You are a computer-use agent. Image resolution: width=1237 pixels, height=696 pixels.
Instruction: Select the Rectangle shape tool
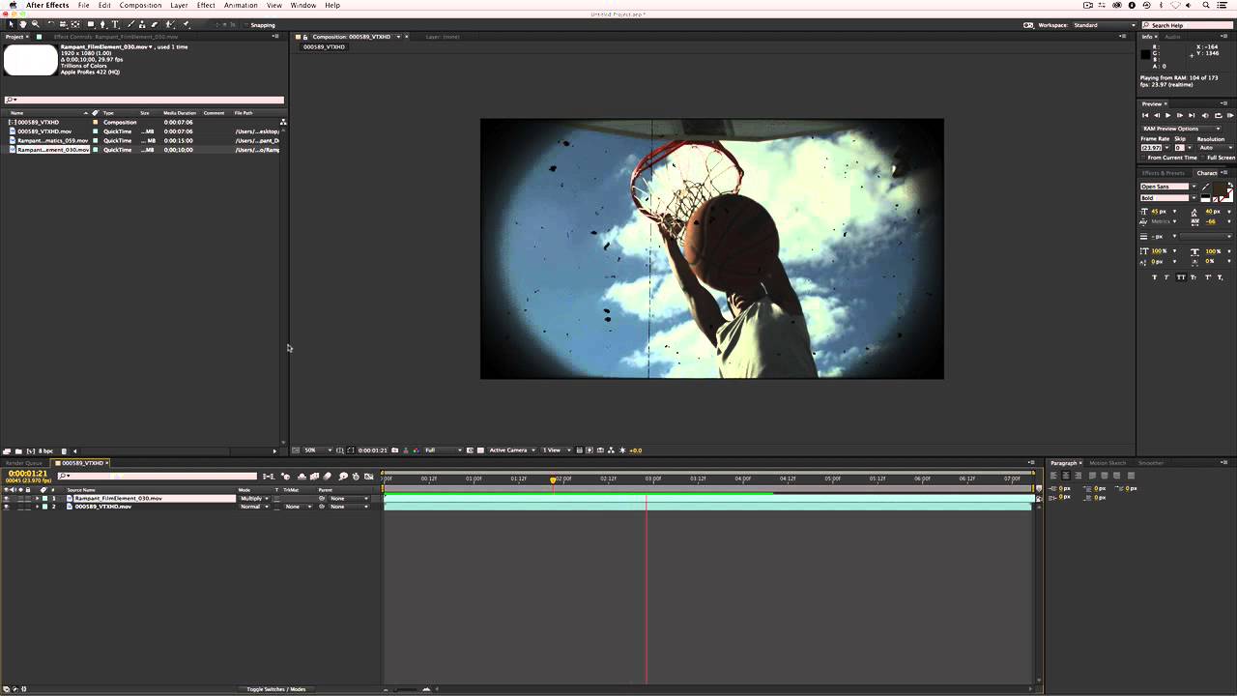pyautogui.click(x=91, y=24)
